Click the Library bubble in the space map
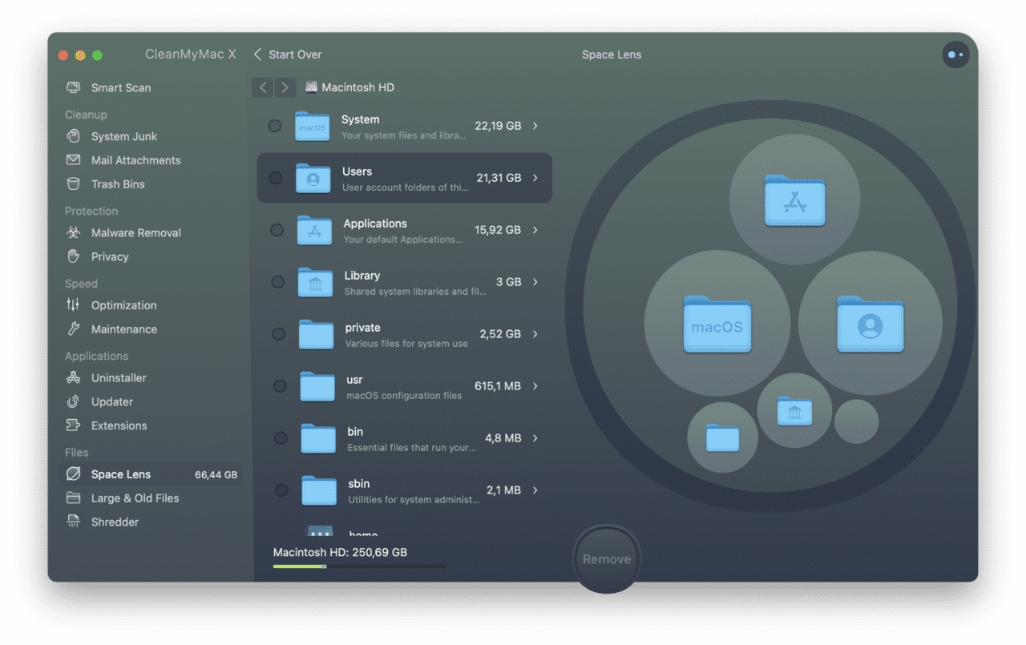Image resolution: width=1026 pixels, height=645 pixels. (x=794, y=410)
